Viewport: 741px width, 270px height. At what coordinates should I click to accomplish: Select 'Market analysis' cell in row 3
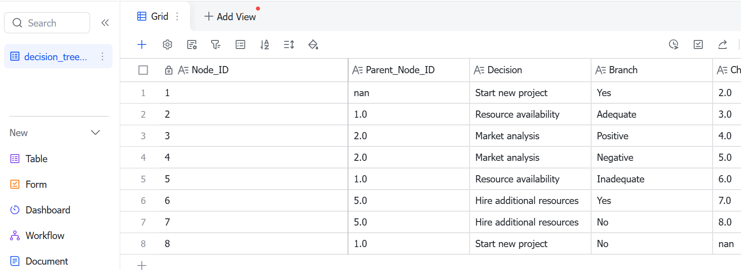(x=530, y=136)
